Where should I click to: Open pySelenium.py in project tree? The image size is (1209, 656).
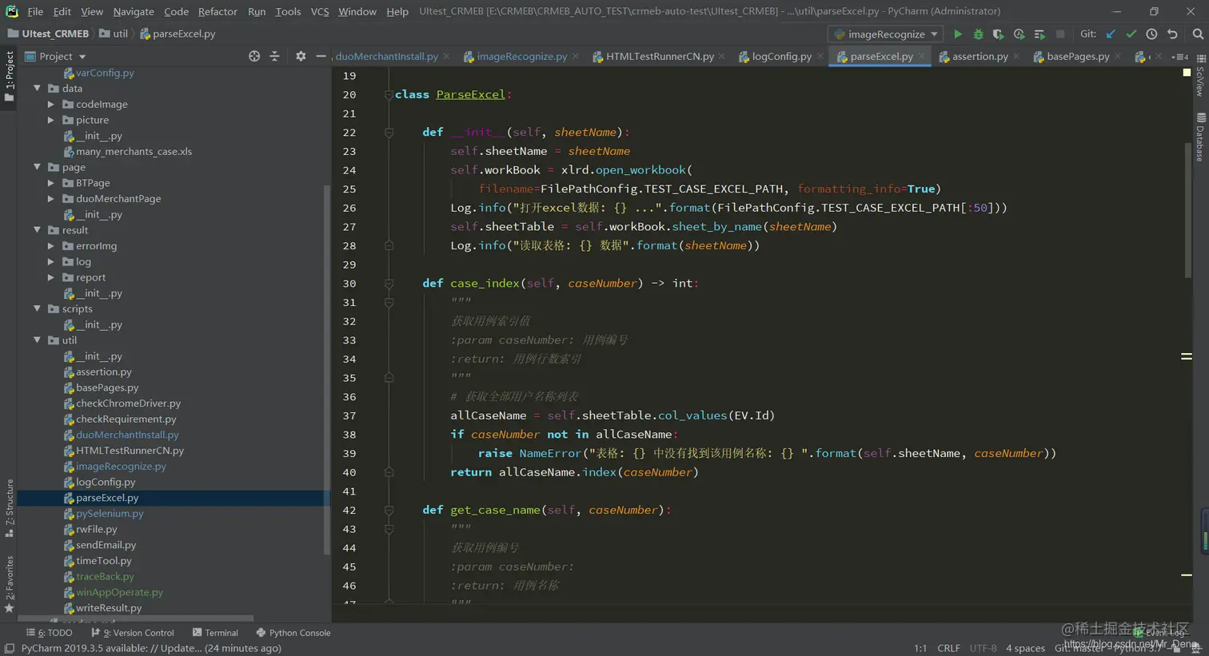pyautogui.click(x=110, y=514)
